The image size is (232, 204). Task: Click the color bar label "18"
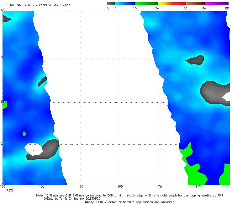[135, 8]
